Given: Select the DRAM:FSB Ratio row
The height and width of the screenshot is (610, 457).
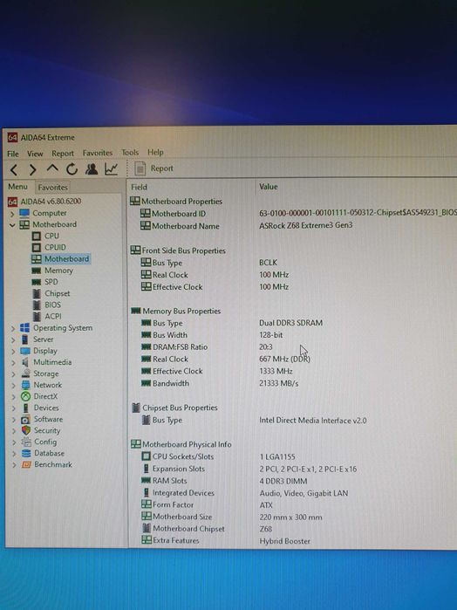Looking at the screenshot, I should tap(293, 347).
